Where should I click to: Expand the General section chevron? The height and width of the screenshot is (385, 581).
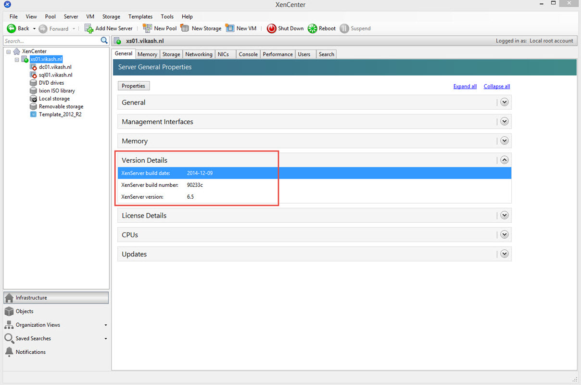click(505, 102)
